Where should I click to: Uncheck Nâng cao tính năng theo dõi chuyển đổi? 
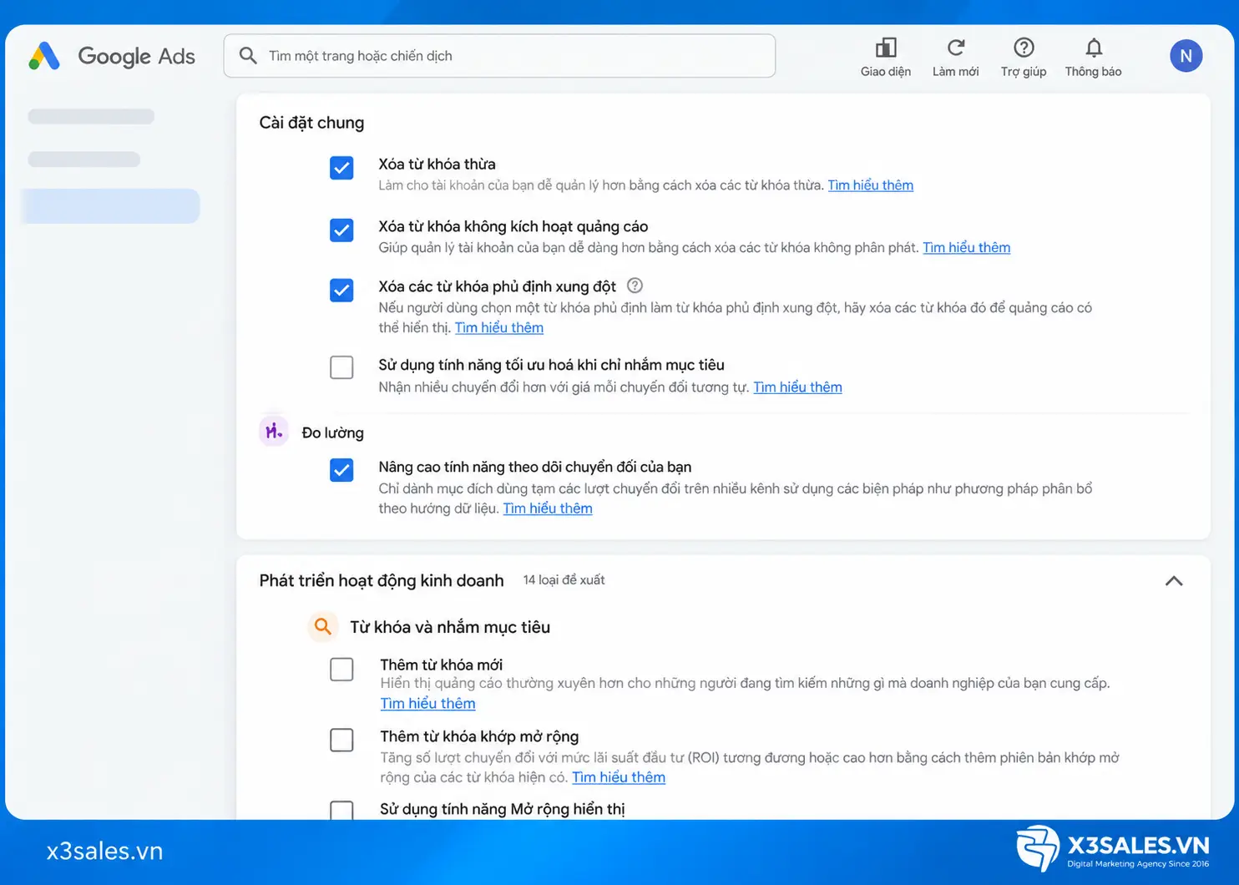pos(341,470)
